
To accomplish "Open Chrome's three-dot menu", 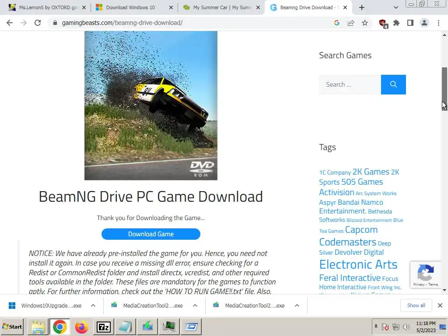I will 438,23.
